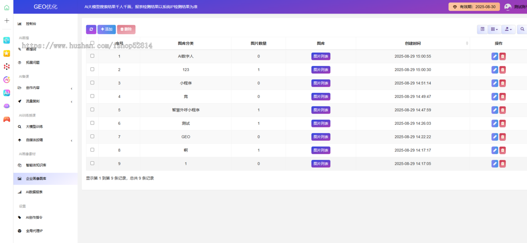527x243 pixels.
Task: Click the 智慧外呼小程序 category cell
Action: coord(185,110)
